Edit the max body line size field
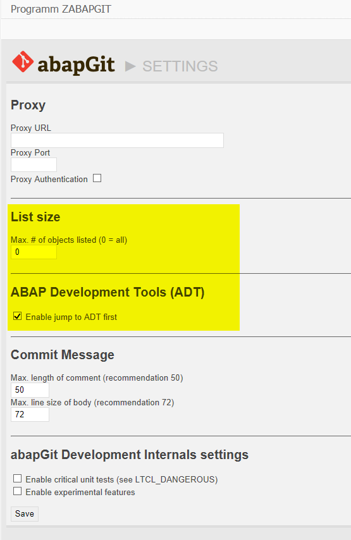 click(x=30, y=415)
